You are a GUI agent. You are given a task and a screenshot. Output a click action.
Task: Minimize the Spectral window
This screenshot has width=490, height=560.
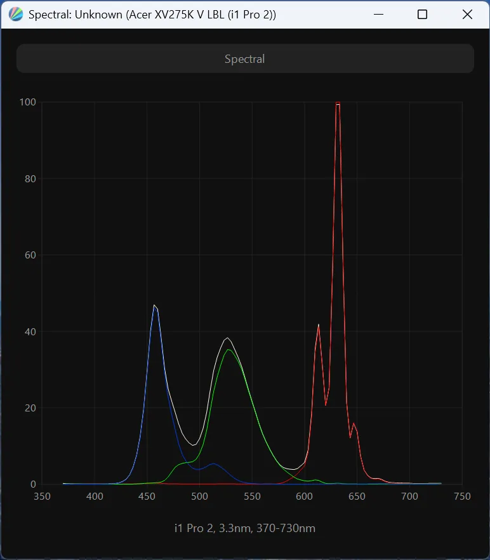(x=379, y=15)
